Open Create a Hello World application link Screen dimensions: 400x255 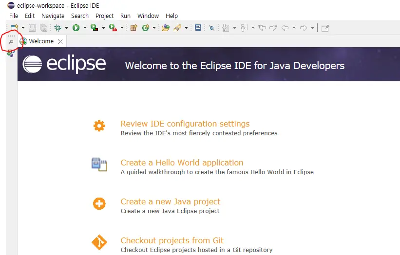[x=182, y=163]
